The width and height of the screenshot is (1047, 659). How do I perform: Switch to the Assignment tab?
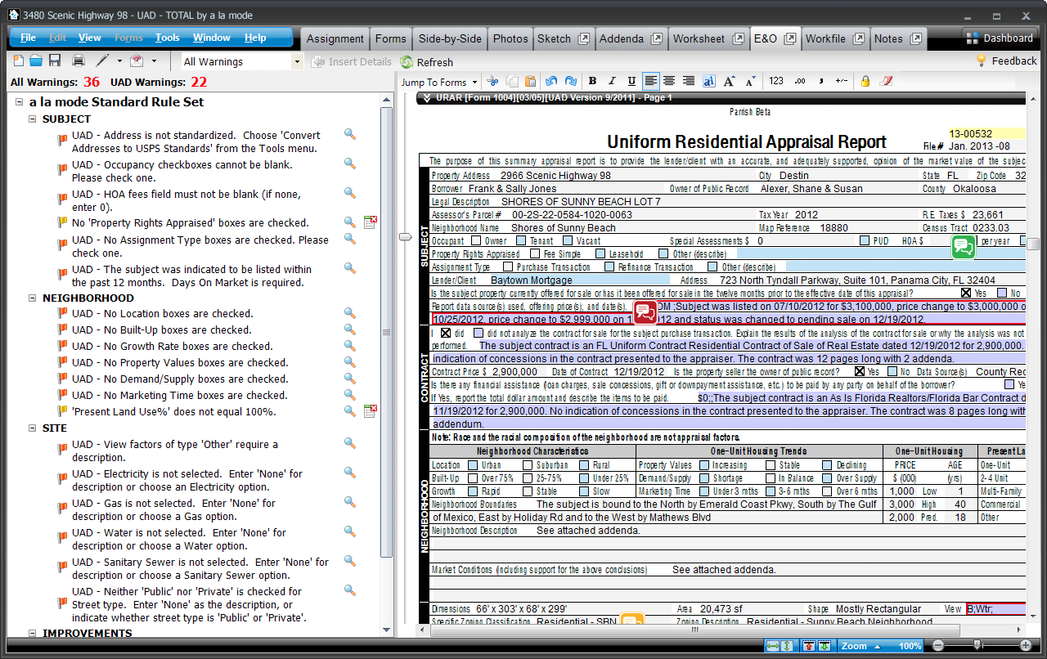tap(335, 38)
